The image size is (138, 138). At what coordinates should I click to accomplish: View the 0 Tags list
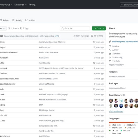tap(24, 28)
